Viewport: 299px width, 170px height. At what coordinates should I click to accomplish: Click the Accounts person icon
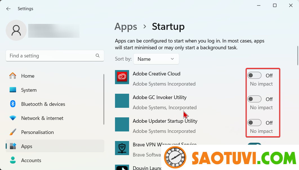tap(13, 160)
